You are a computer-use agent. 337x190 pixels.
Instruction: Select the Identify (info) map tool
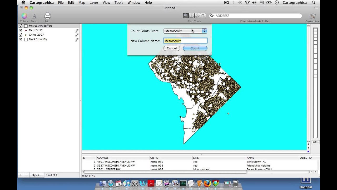[191, 16]
